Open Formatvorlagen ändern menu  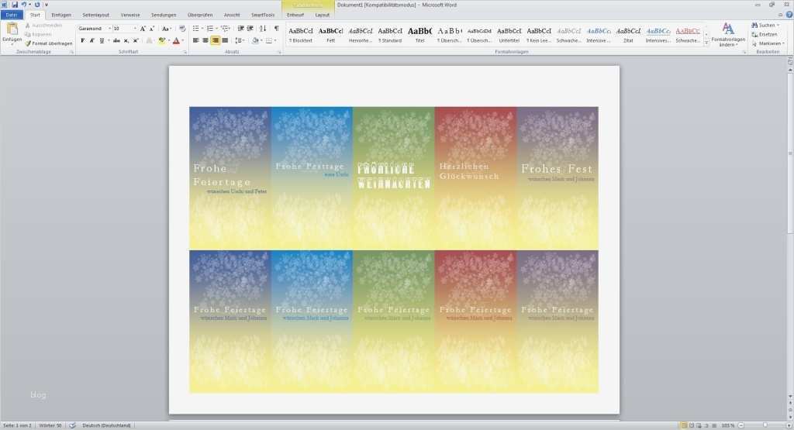pos(728,34)
